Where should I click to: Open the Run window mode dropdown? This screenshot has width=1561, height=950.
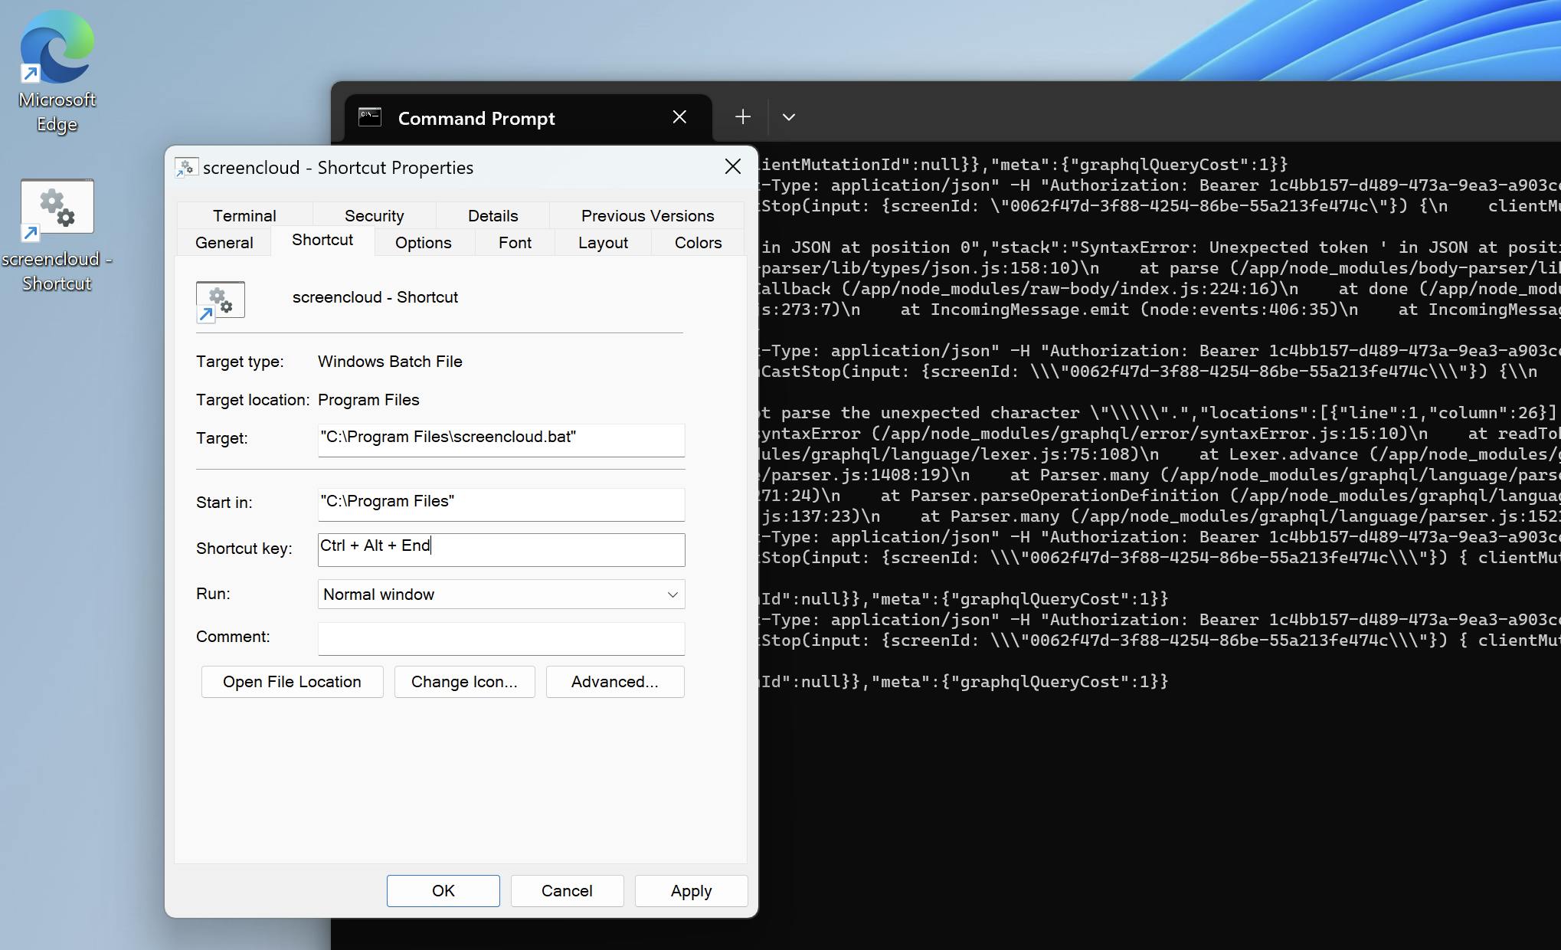501,595
